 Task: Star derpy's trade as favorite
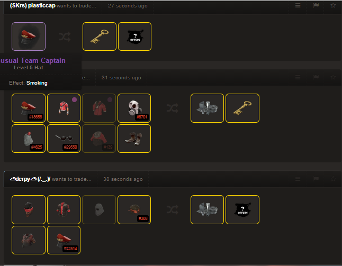click(333, 179)
